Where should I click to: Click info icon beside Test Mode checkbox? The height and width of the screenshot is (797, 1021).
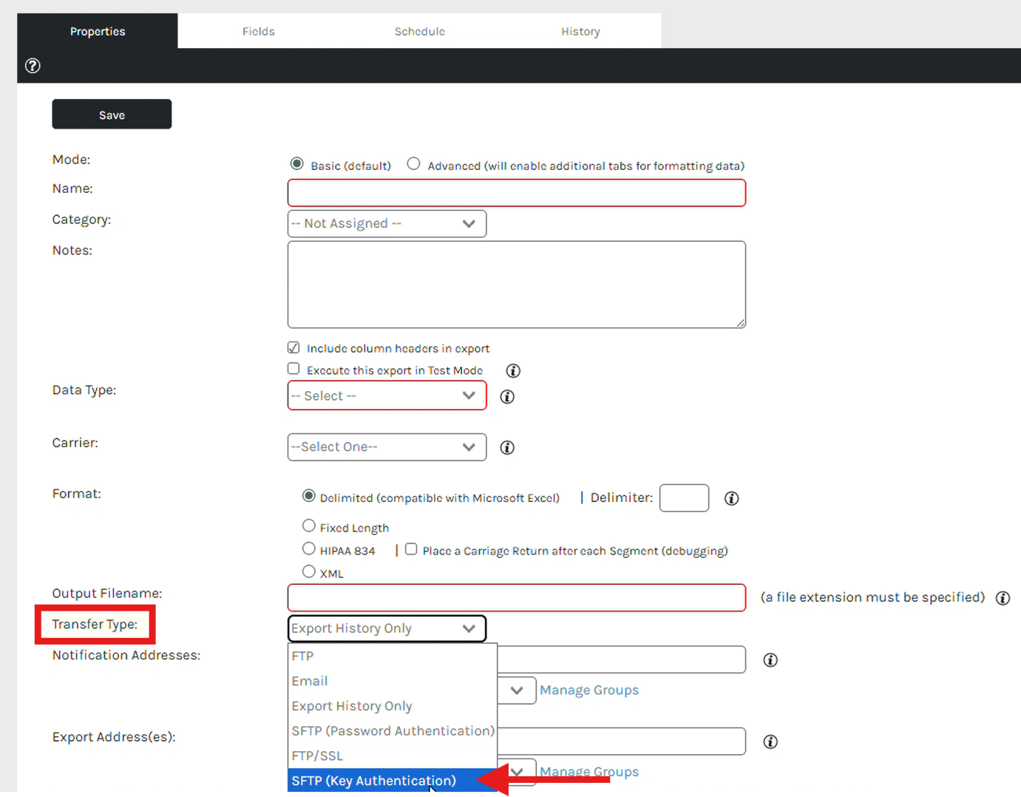click(x=513, y=370)
